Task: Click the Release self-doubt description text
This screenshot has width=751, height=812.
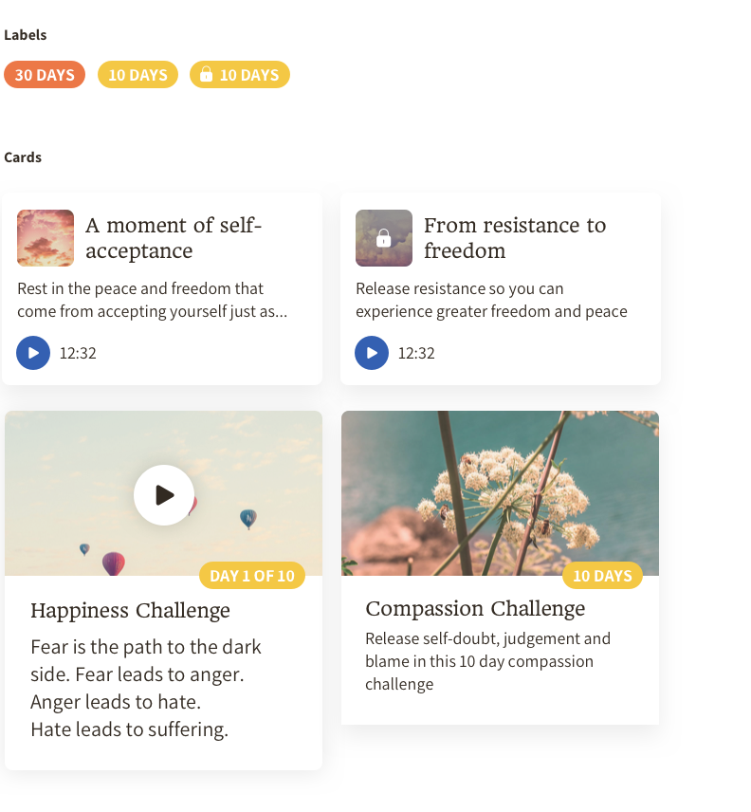Action: click(x=487, y=661)
